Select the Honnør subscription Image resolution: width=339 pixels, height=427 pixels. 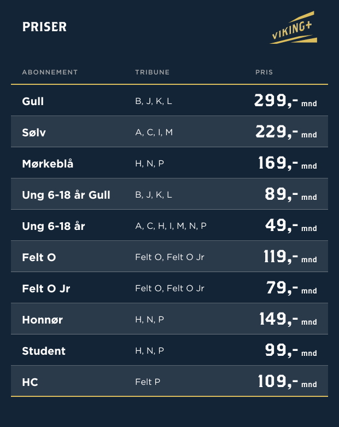pyautogui.click(x=169, y=319)
